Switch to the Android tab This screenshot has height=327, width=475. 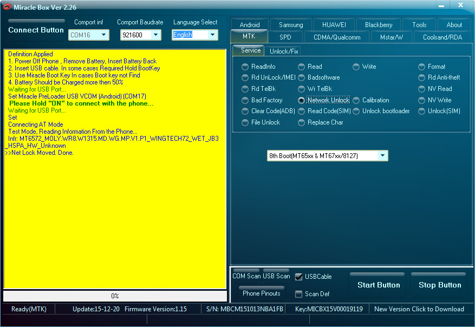click(250, 25)
